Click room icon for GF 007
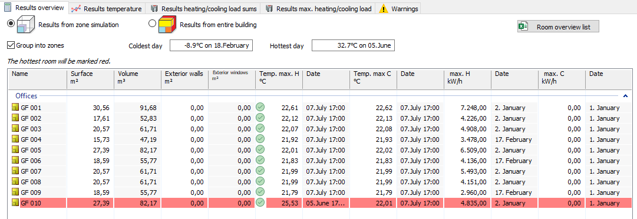 [x=15, y=171]
